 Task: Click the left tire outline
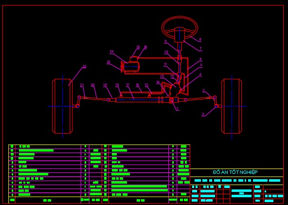click(62, 106)
